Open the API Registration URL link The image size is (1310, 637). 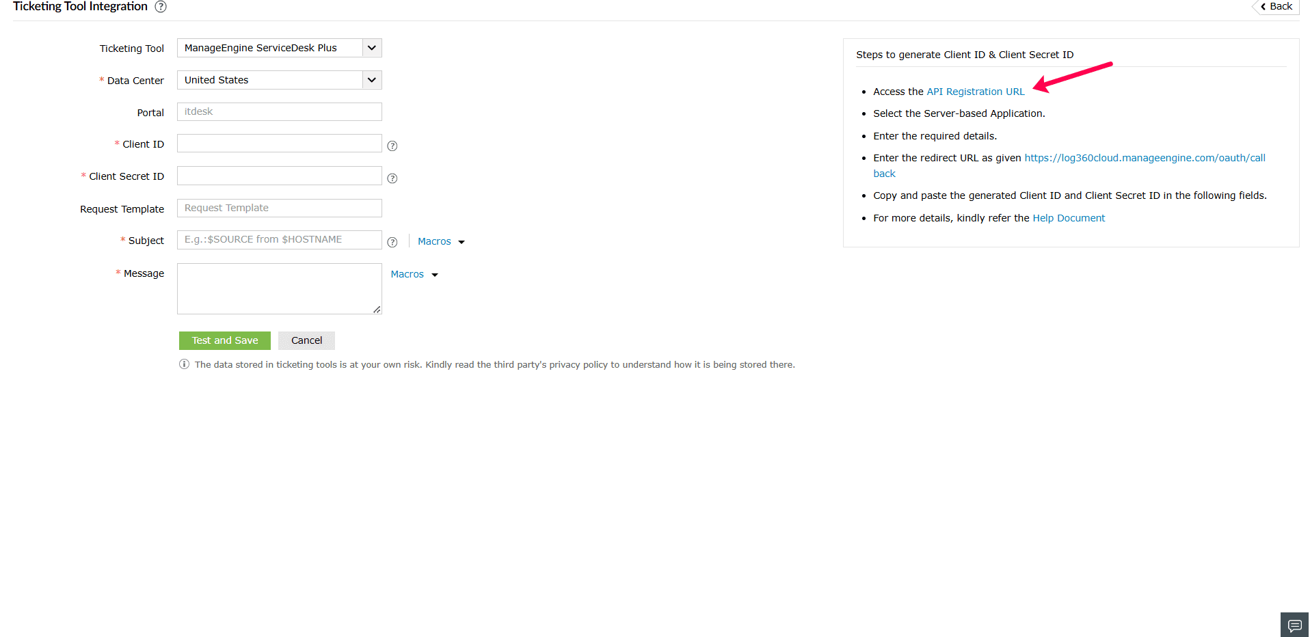976,92
